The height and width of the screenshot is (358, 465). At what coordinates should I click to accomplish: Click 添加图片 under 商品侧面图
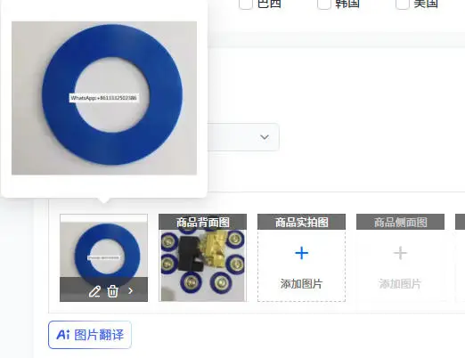tap(400, 284)
